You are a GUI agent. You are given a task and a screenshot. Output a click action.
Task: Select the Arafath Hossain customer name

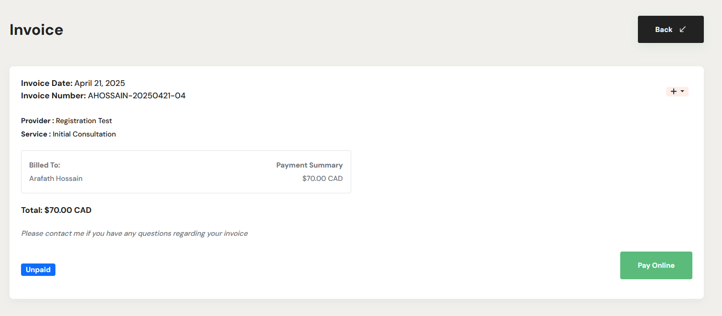pos(56,179)
